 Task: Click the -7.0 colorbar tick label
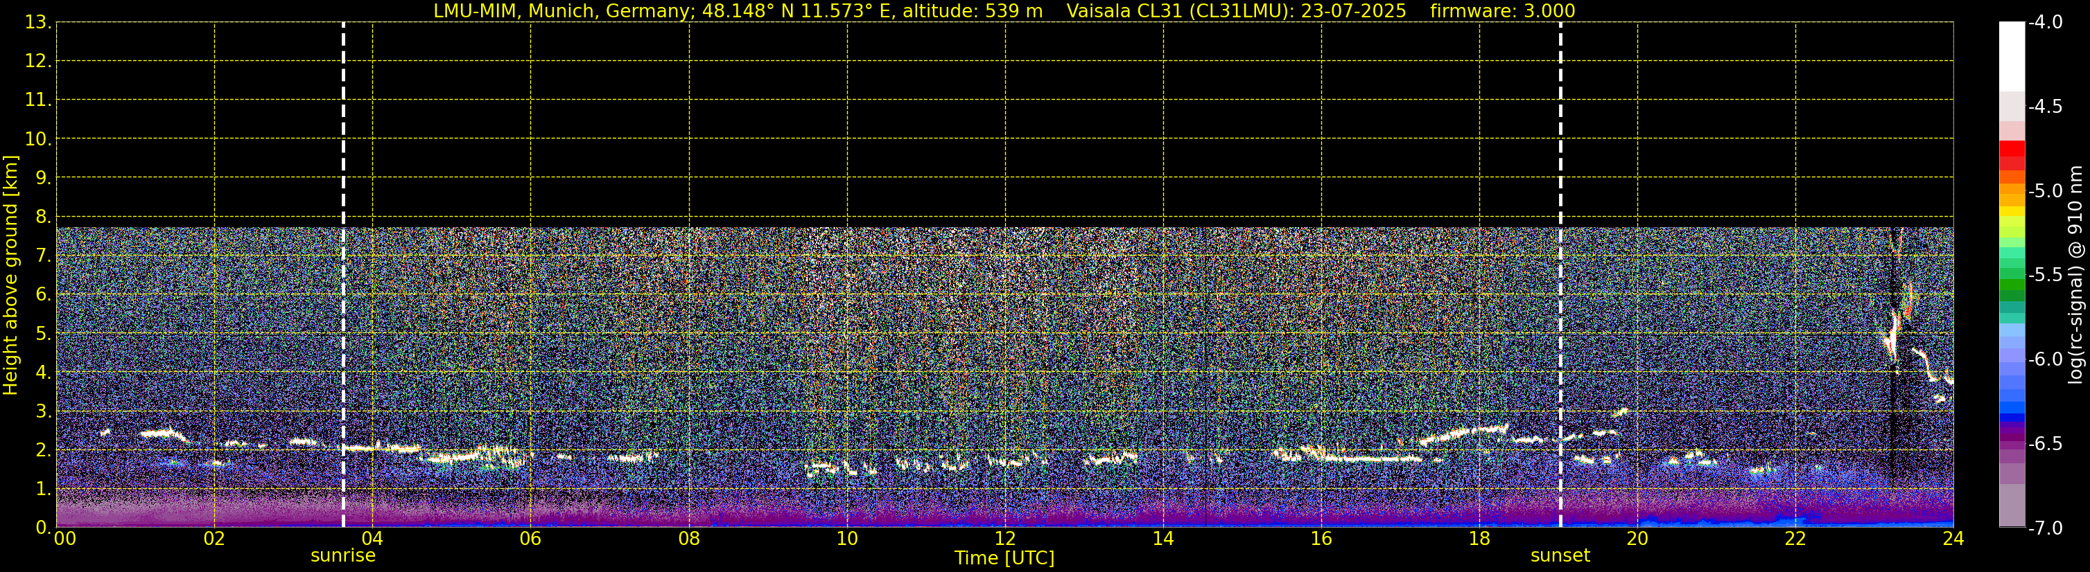pos(2044,528)
